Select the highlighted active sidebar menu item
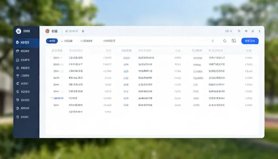278x159 pixels. pyautogui.click(x=26, y=42)
